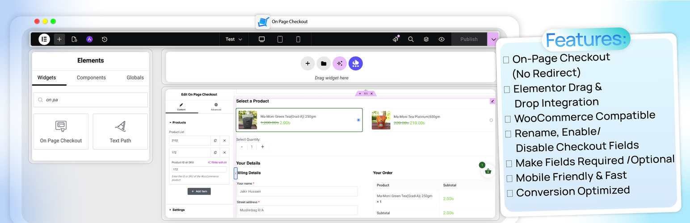This screenshot has width=690, height=223.
Task: Click the purple Astra icon in top bar
Action: pos(89,39)
